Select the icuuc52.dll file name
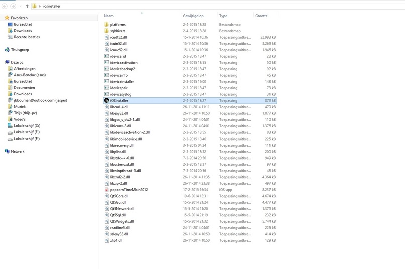Viewport: 405px width, 269px height. click(x=119, y=50)
